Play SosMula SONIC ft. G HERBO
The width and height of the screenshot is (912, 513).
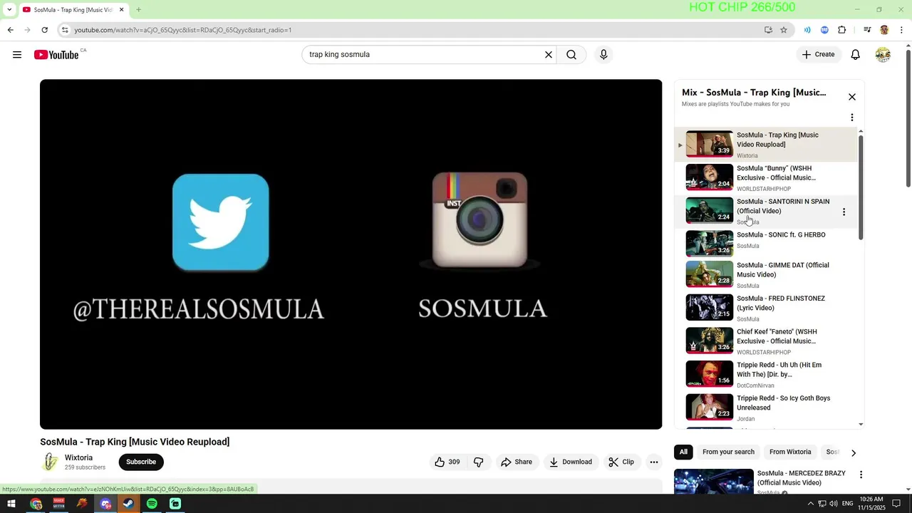coord(766,242)
